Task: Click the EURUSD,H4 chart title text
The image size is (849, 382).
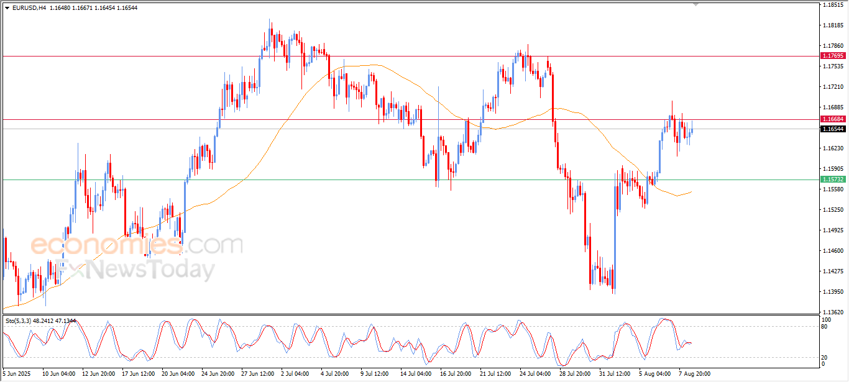Action: click(x=29, y=7)
